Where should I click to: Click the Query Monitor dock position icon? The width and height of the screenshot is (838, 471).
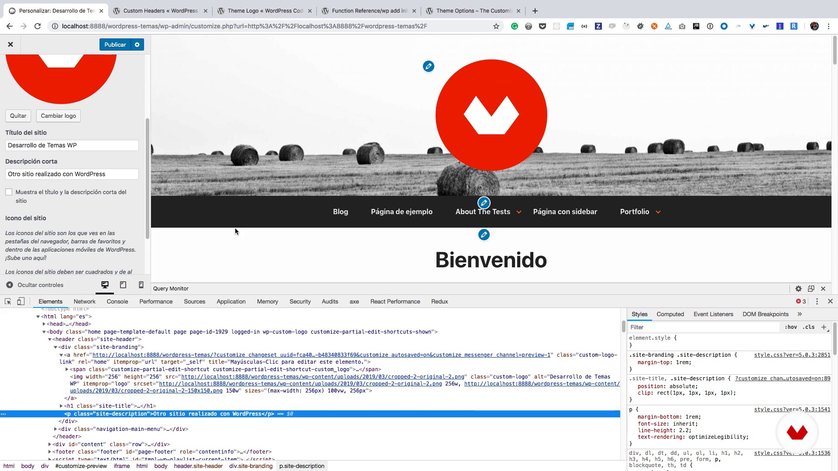[811, 289]
